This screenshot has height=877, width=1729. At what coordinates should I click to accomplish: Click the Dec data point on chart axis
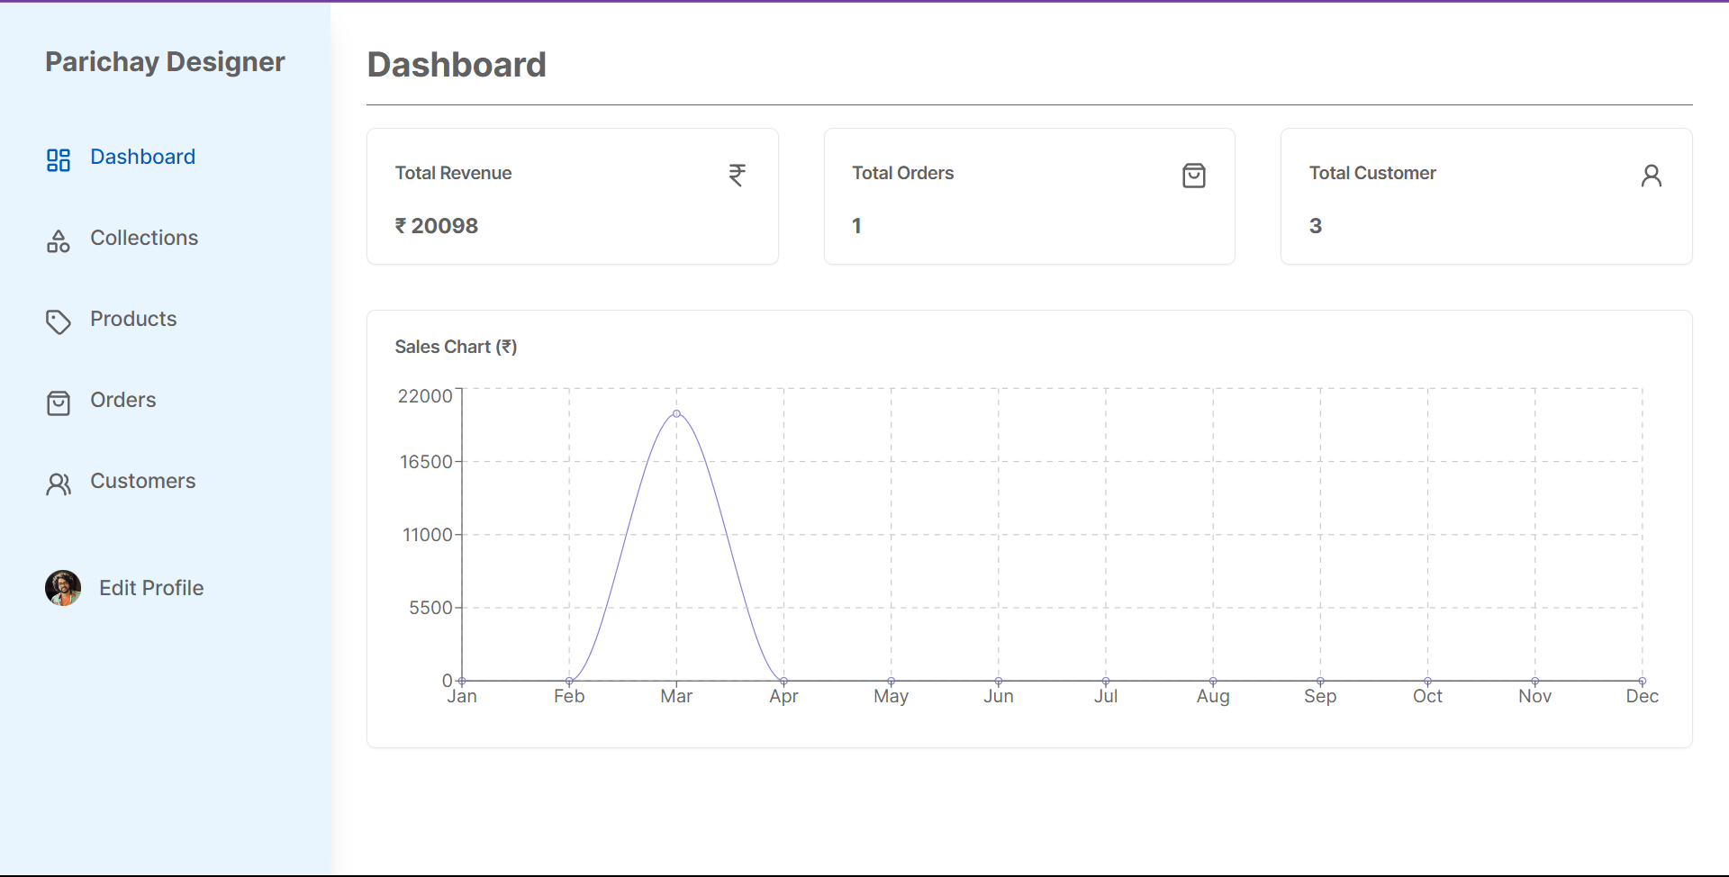point(1642,681)
